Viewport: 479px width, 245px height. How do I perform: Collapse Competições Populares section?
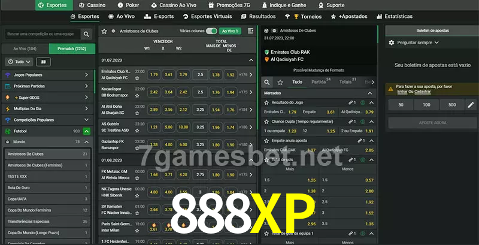pos(86,120)
